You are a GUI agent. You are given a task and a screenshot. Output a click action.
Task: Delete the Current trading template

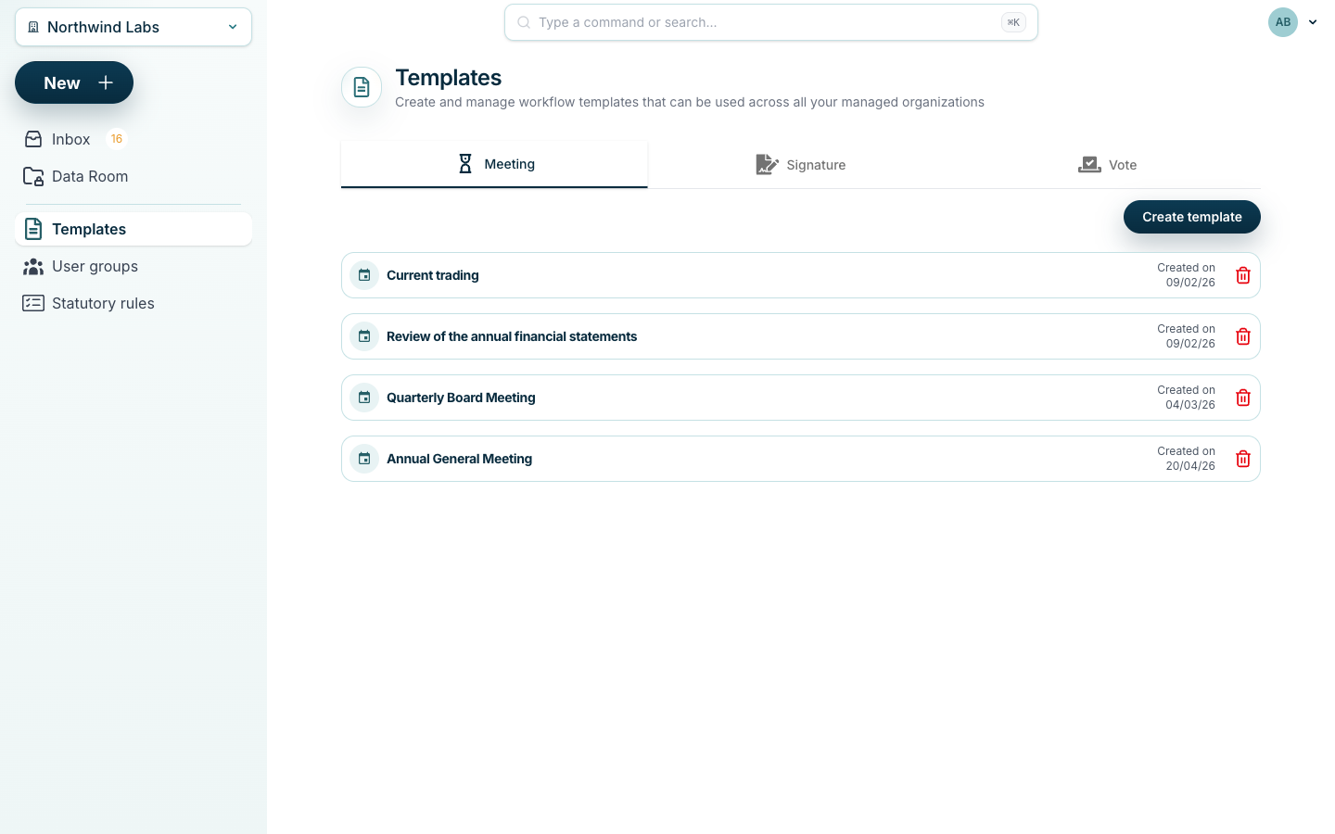tap(1243, 275)
